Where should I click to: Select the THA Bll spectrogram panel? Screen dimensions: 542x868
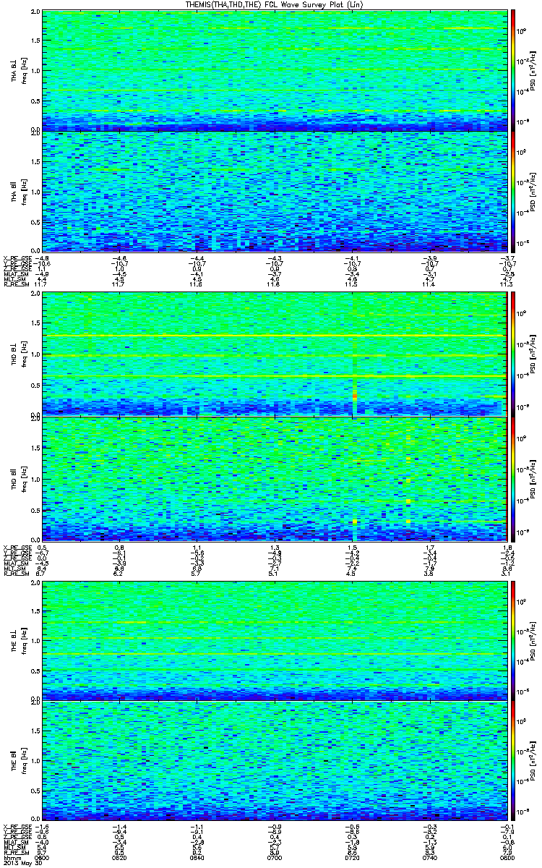pyautogui.click(x=274, y=191)
